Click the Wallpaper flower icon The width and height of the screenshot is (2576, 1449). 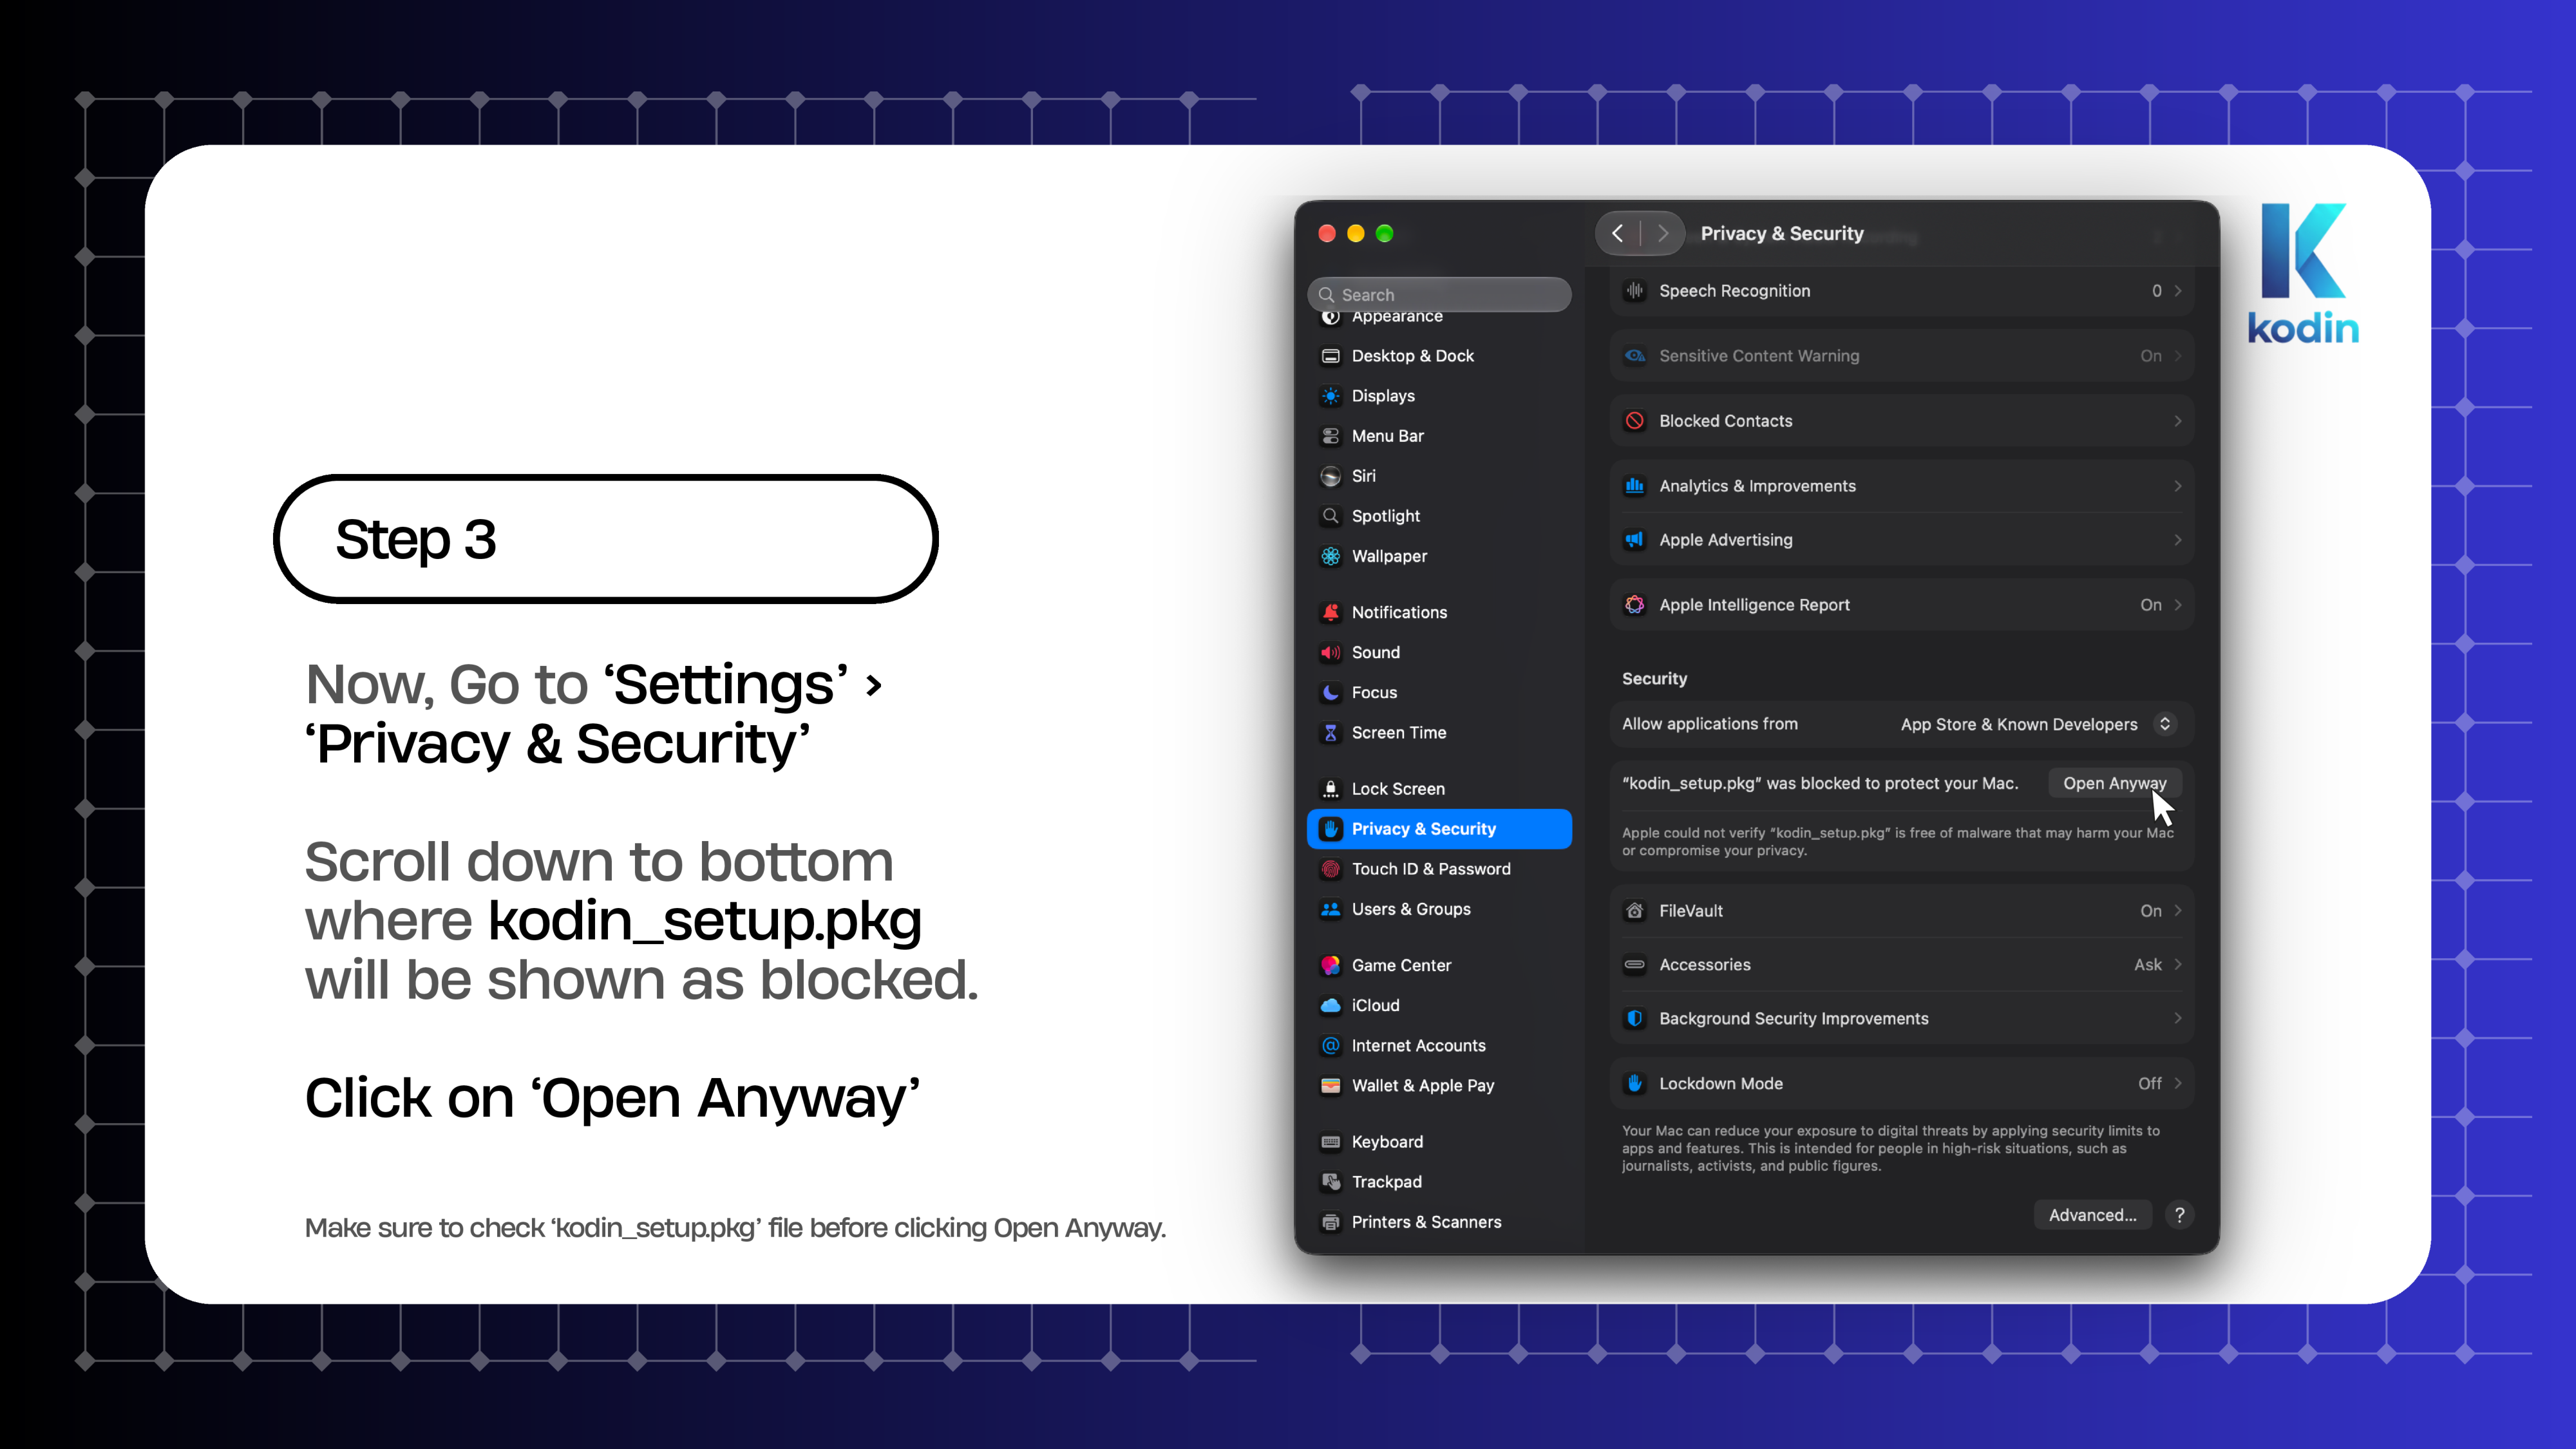pos(1330,556)
